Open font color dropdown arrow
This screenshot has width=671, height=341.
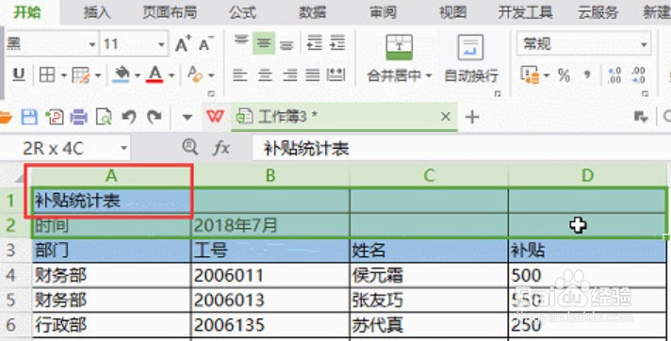coord(172,75)
